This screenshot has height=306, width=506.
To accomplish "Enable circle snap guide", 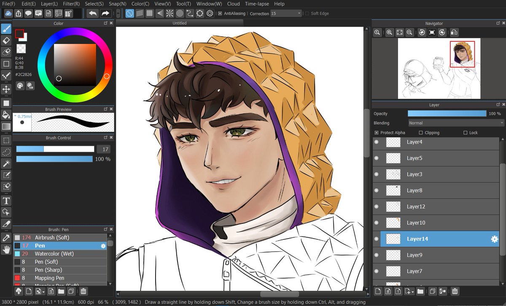I will 180,13.
